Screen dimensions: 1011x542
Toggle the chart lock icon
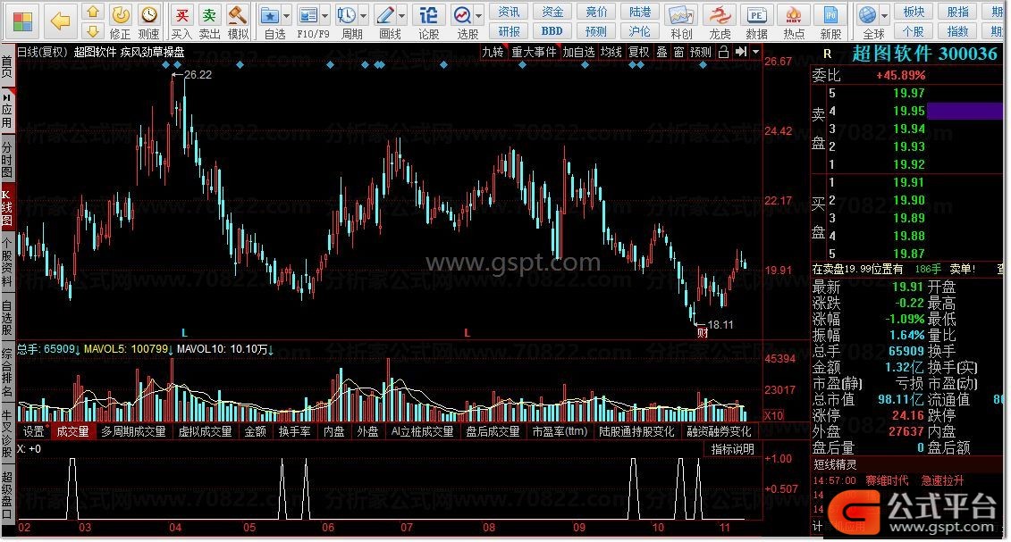(x=723, y=52)
